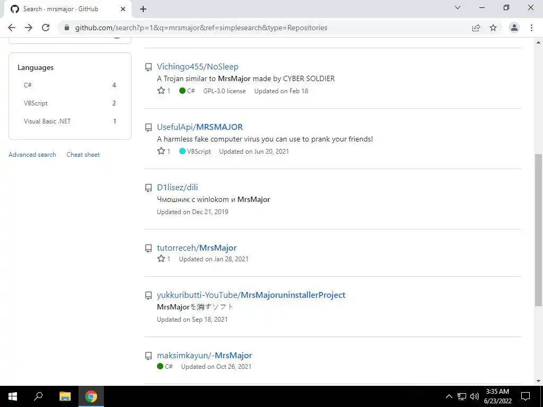Viewport: 543px width, 407px height.
Task: Share this page via address bar icon
Action: pos(476,28)
